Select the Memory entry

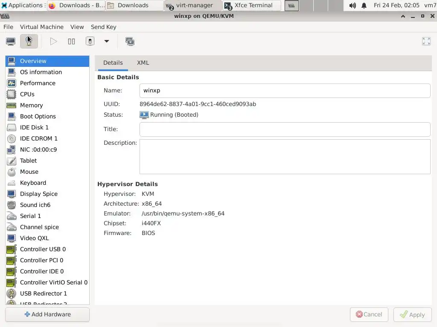click(x=47, y=106)
